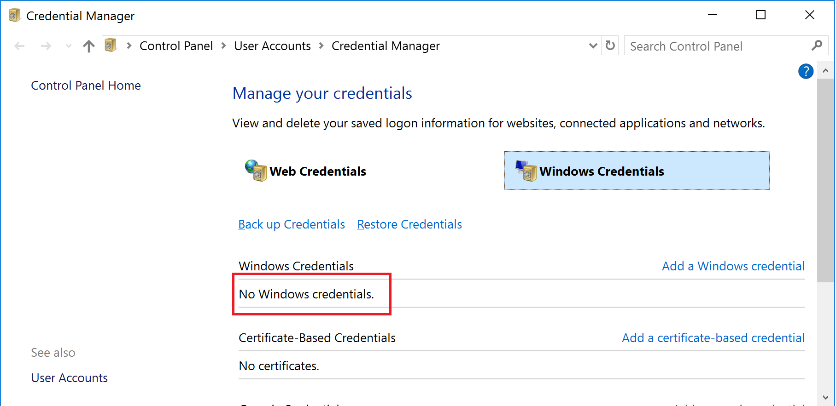Click the Forward navigation arrow
Image resolution: width=836 pixels, height=406 pixels.
(x=46, y=46)
